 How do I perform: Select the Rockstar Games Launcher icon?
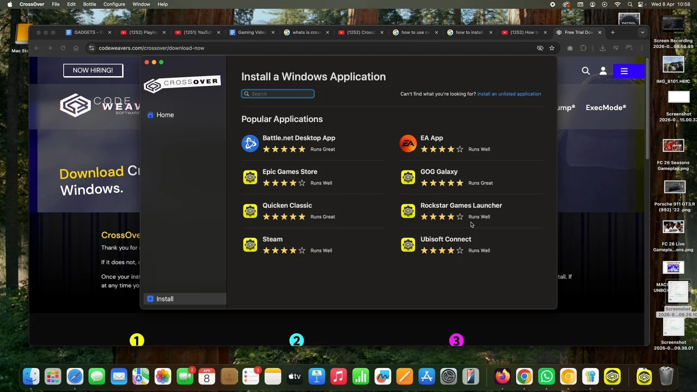point(408,211)
